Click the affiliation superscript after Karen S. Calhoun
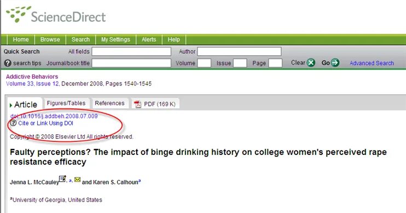406x213 pixels. (140, 181)
